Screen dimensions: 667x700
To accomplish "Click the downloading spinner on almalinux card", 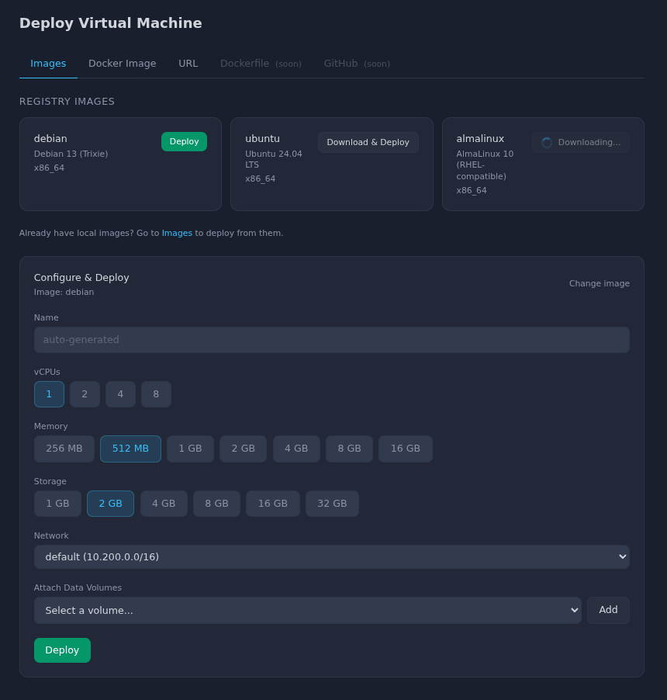I will click(x=547, y=142).
